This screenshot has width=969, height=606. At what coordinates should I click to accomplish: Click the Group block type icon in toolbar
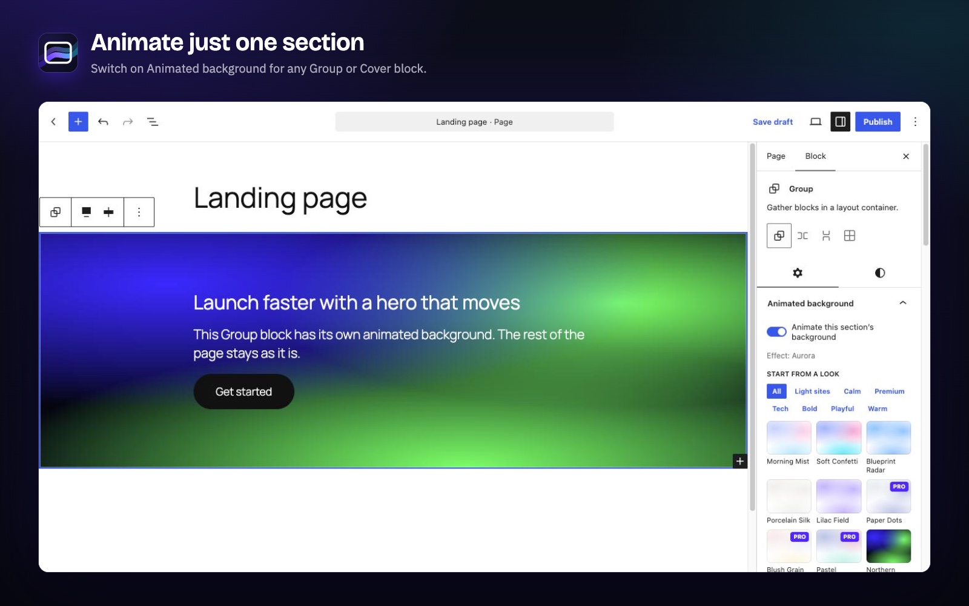click(55, 212)
